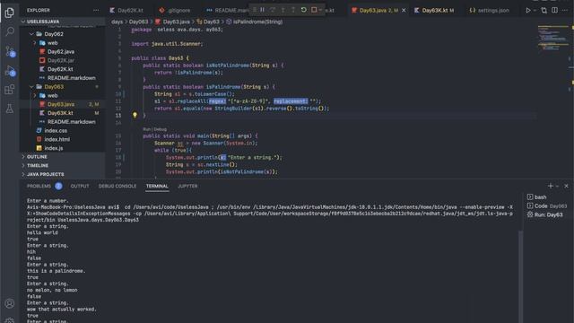Click the Debug CodeLens above main
This screenshot has width=574, height=323.
click(x=160, y=129)
